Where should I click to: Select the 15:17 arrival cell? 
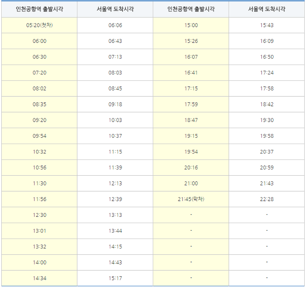pos(115,278)
